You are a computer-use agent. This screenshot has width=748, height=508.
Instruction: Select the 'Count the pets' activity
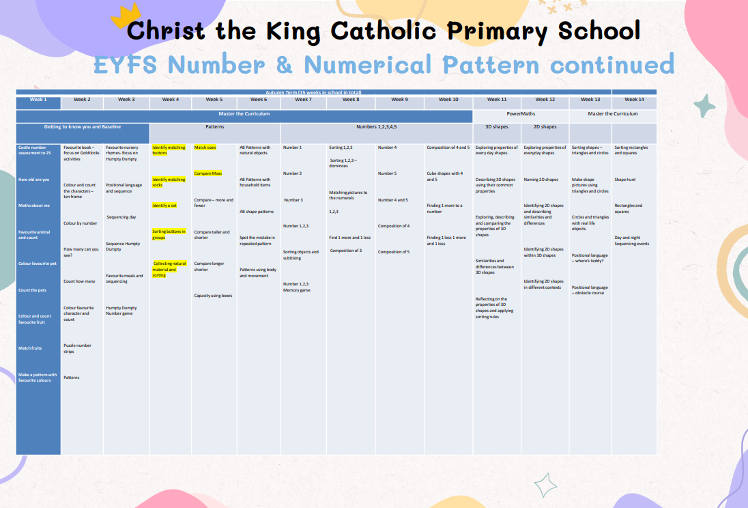pos(33,290)
